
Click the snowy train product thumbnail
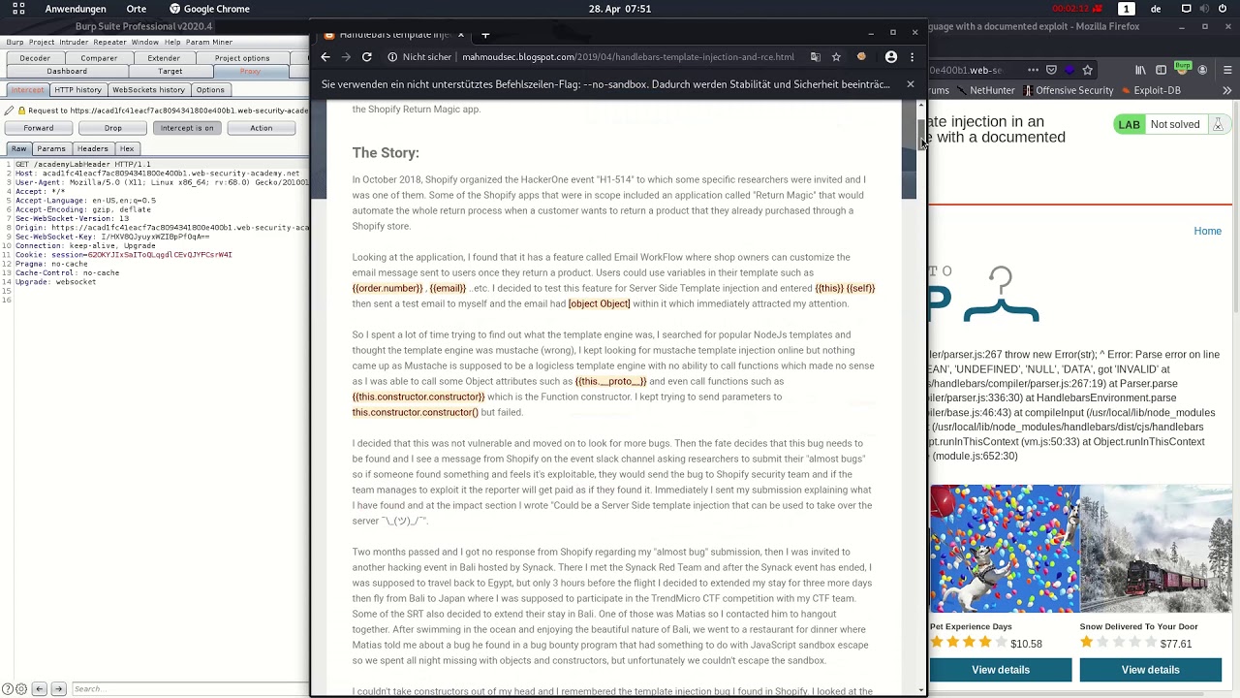coord(1156,549)
